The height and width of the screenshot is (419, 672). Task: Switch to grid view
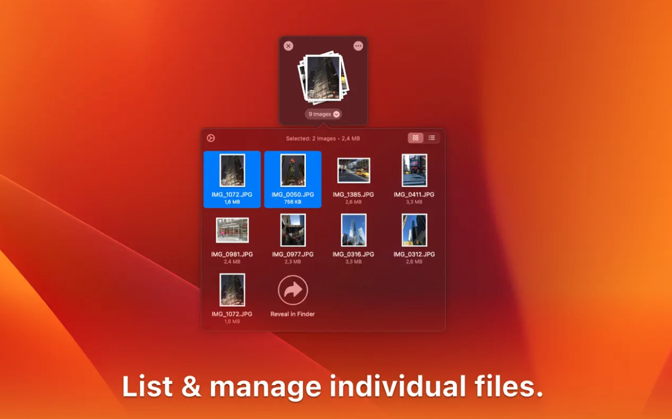click(416, 138)
